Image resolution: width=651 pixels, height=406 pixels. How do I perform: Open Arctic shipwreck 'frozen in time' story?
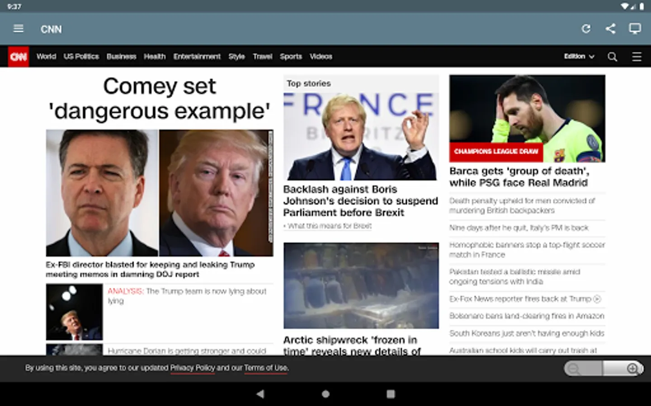click(x=352, y=345)
